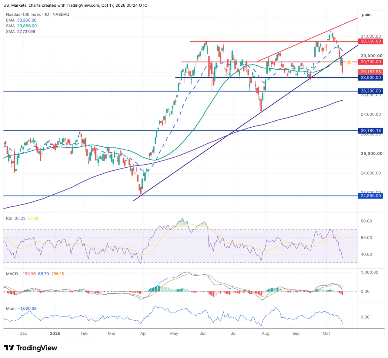The height and width of the screenshot is (358, 388).
Task: Click the point scale label
Action: [367, 15]
